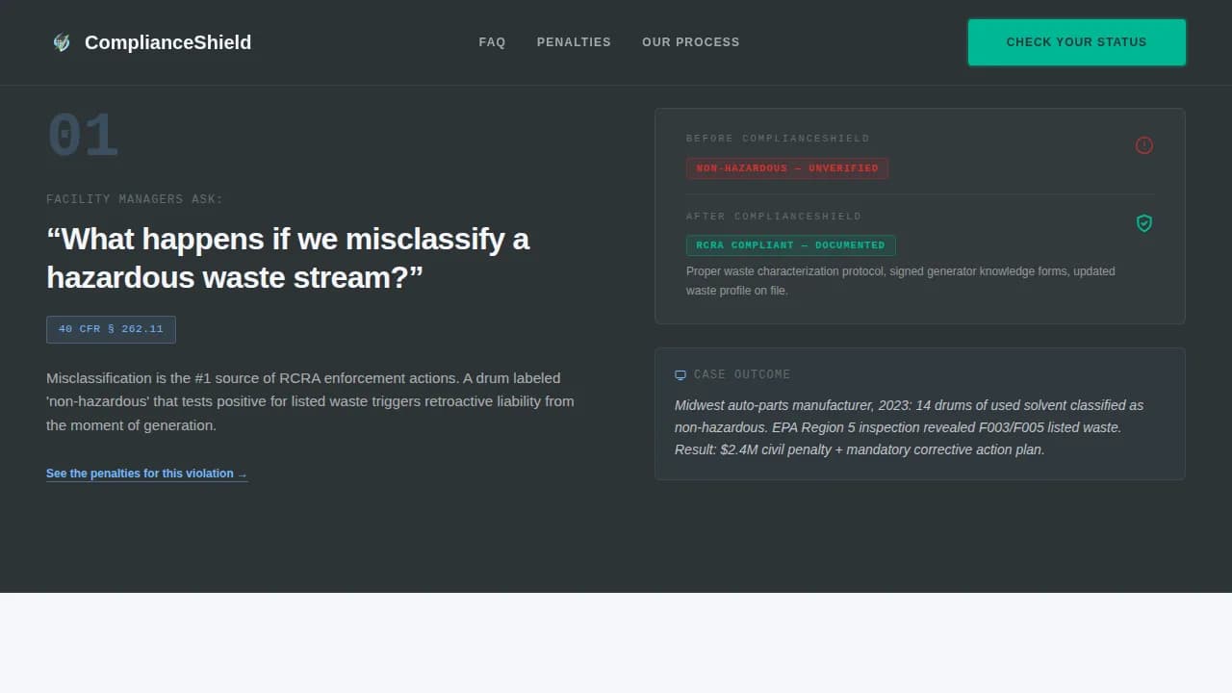1232x693 pixels.
Task: Click the Midwest auto-parts manufacturer case text
Action: coord(910,427)
